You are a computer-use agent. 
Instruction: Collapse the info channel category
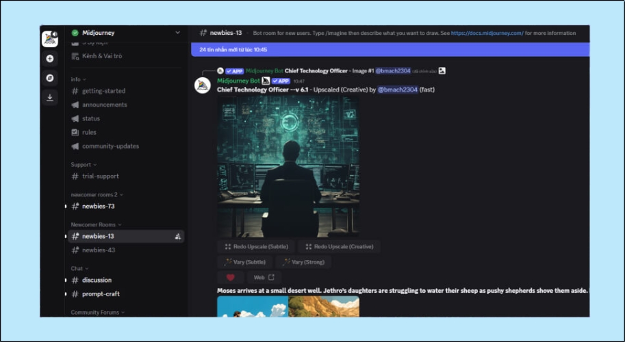point(77,79)
